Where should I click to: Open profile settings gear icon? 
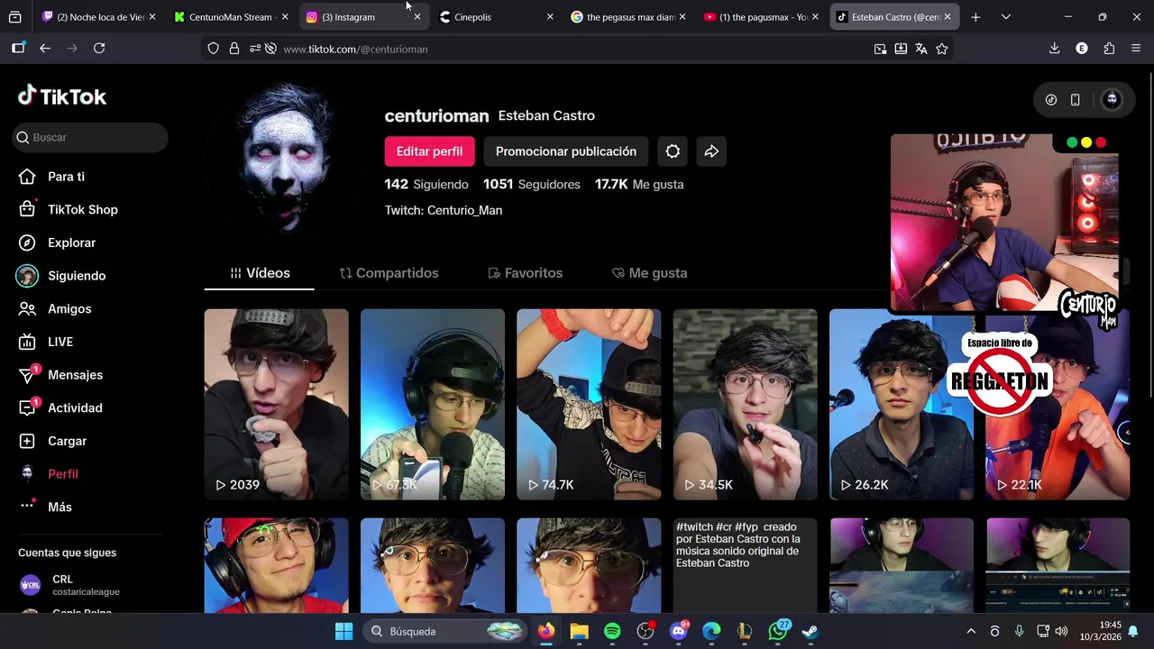673,151
